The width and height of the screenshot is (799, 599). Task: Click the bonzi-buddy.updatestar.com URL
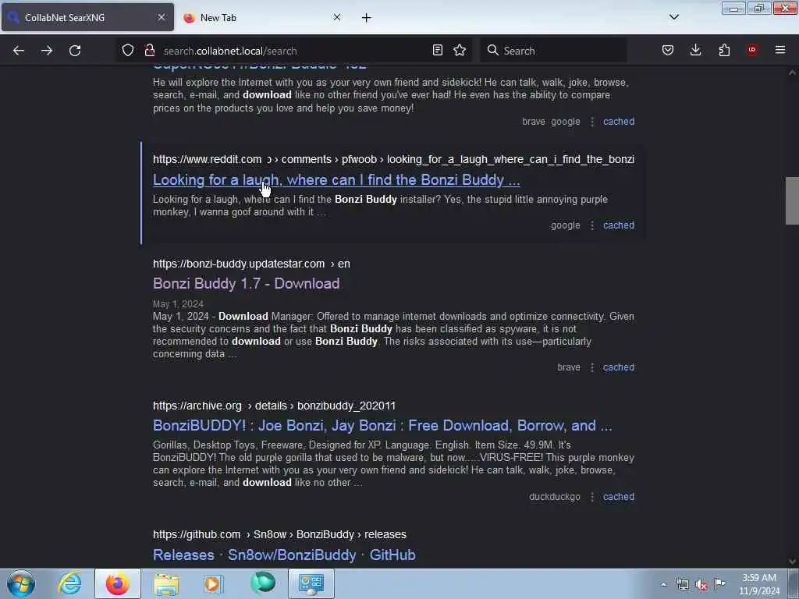click(x=251, y=264)
